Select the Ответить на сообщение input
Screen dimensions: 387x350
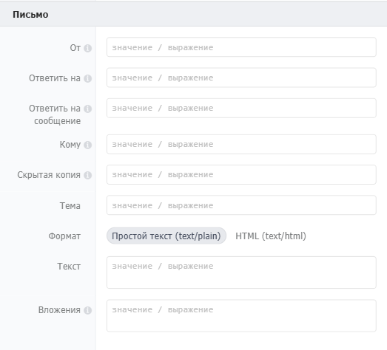click(x=241, y=108)
